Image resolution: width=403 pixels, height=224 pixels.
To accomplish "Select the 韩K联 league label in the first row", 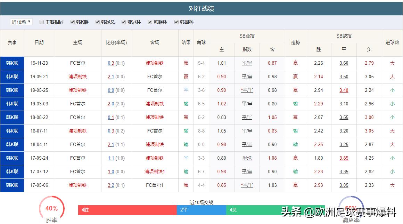I will pos(12,63).
